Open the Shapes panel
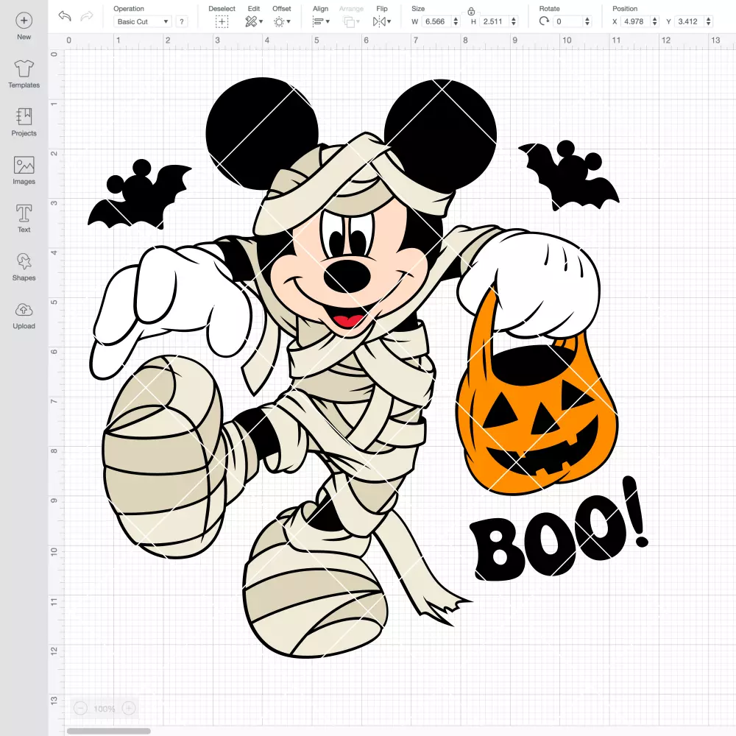This screenshot has height=736, width=736. pyautogui.click(x=24, y=267)
